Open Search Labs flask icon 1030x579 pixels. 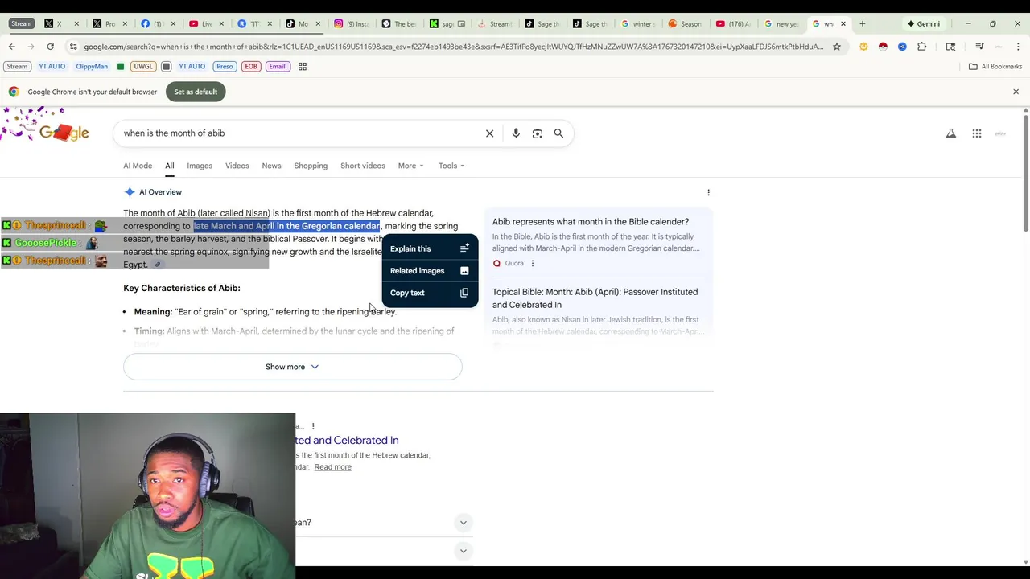951,133
